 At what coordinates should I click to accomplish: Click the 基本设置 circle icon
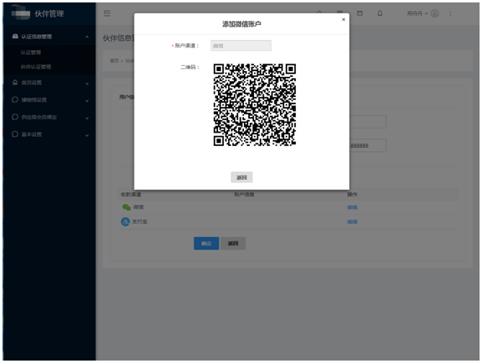(15, 134)
